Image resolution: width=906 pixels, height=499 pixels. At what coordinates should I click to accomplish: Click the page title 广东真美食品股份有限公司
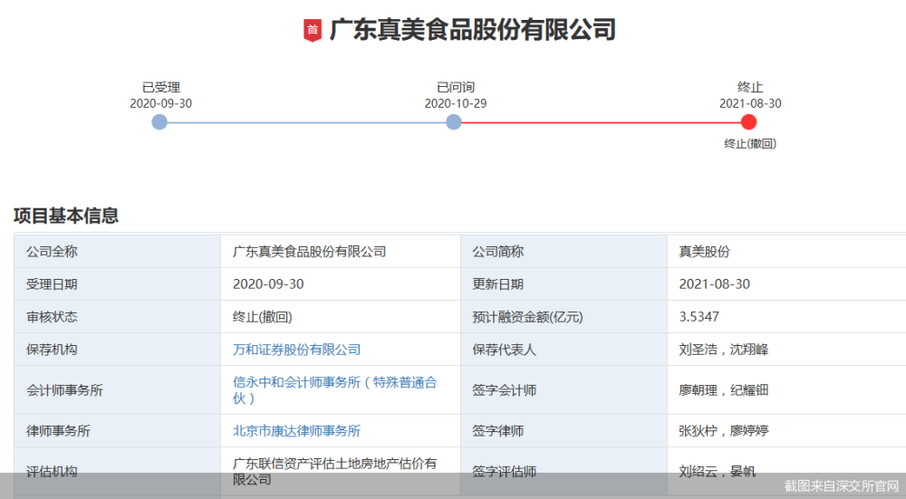473,30
